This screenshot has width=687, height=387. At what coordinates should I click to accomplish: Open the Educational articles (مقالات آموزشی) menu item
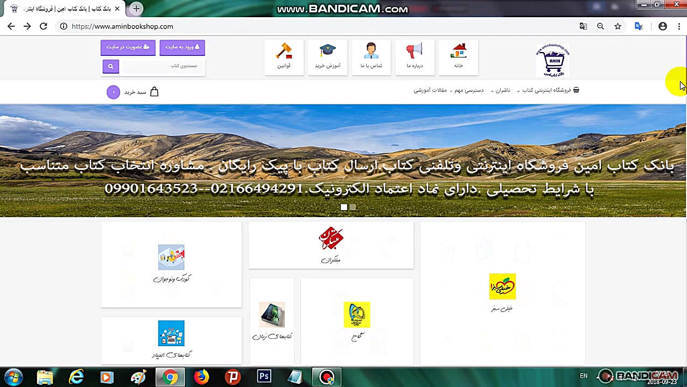(x=430, y=90)
